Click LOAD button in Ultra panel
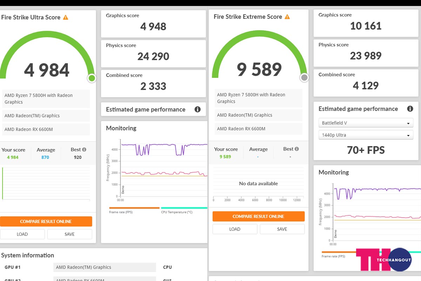The width and height of the screenshot is (421, 281). click(x=22, y=234)
